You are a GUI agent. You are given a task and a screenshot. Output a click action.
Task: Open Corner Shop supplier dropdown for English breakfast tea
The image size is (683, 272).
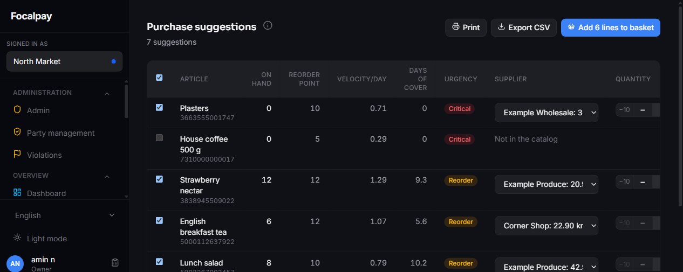pyautogui.click(x=546, y=226)
